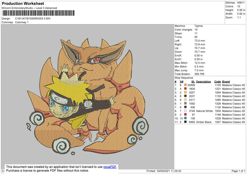Click the Trims value 55
The image size is (247, 174).
[196, 37]
